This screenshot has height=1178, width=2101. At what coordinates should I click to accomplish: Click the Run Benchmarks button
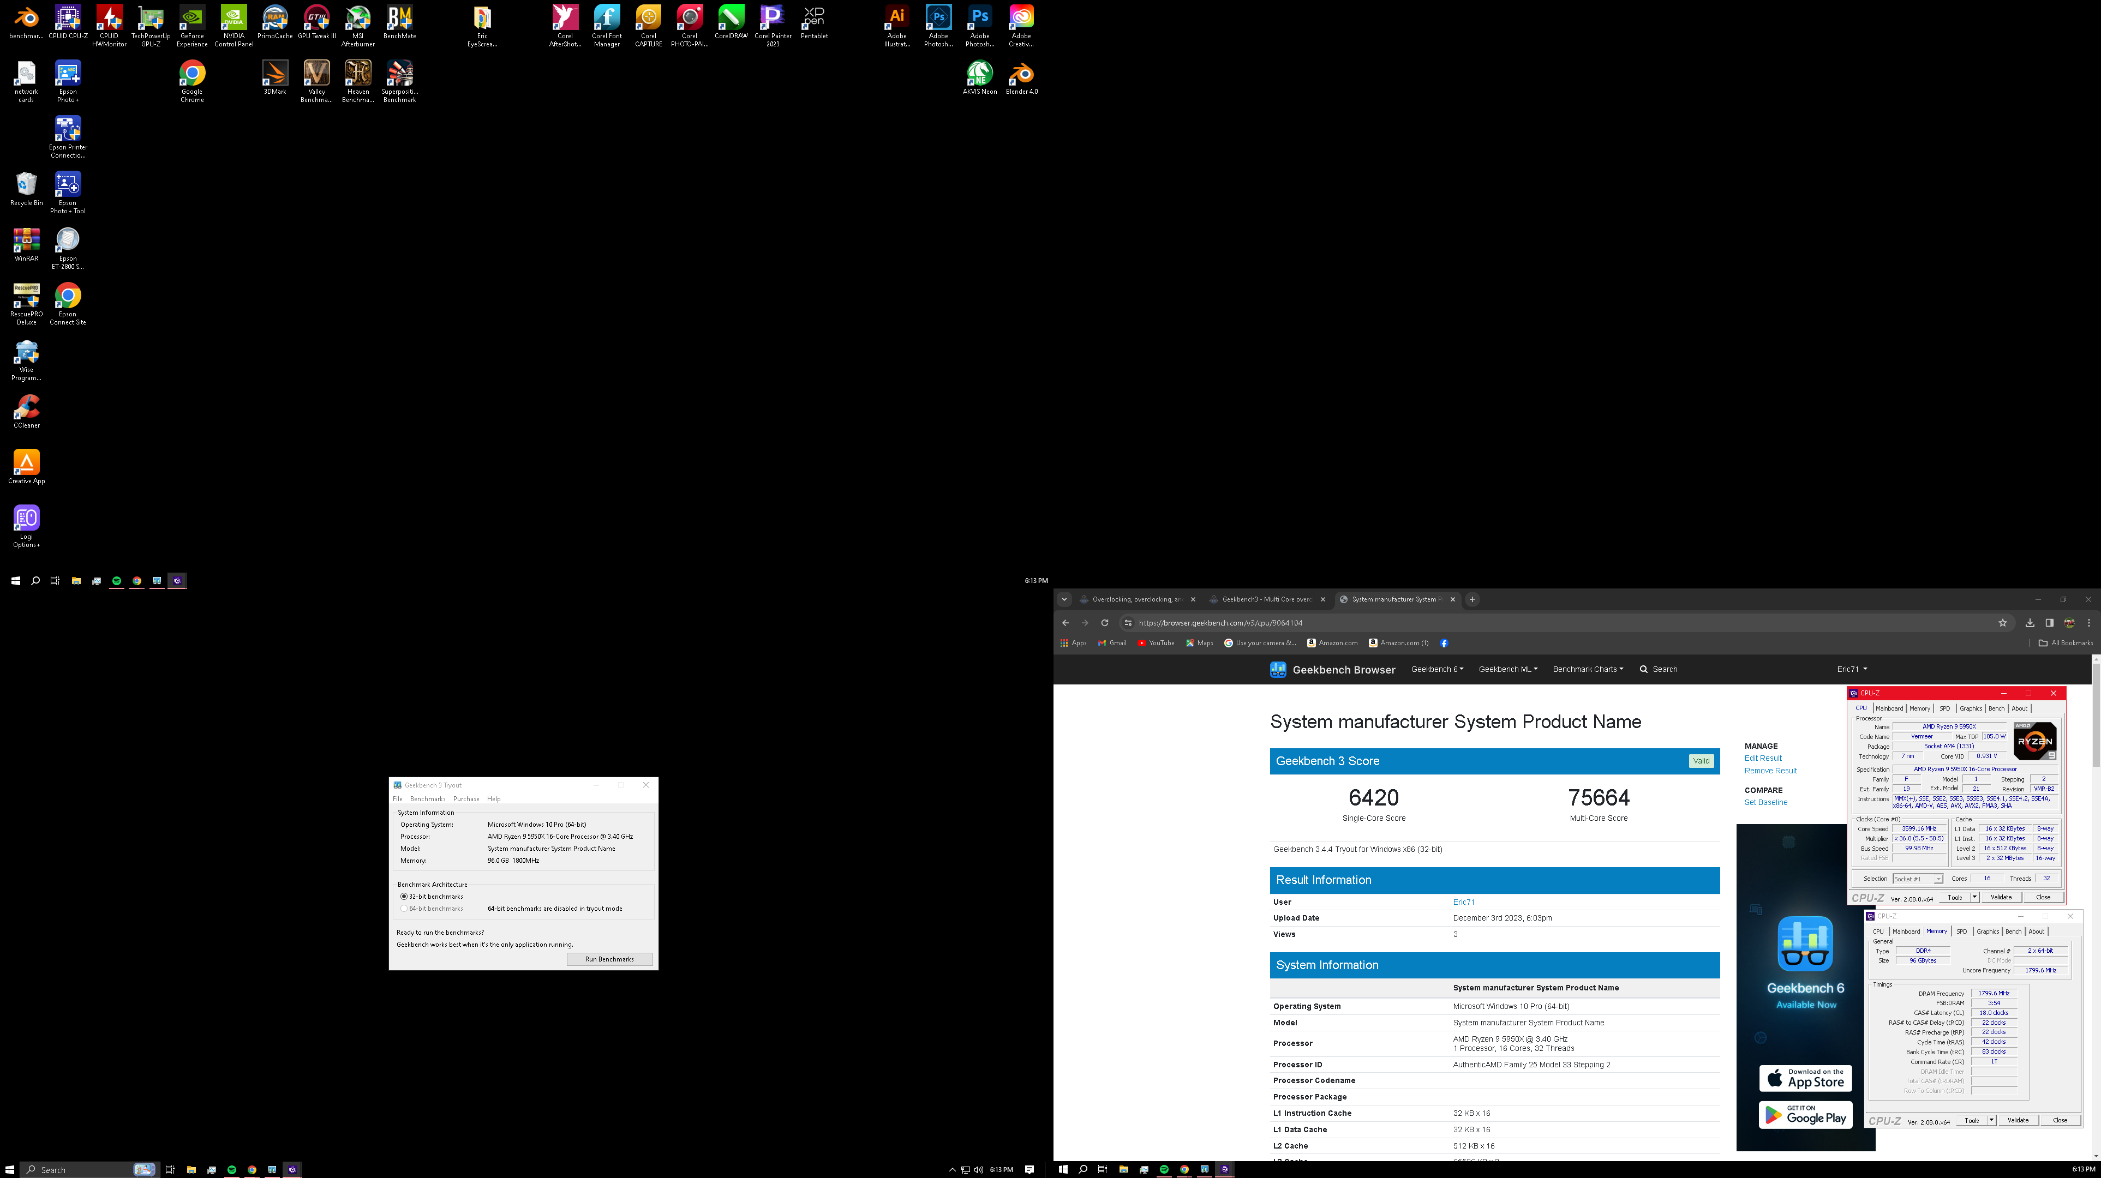pos(610,959)
